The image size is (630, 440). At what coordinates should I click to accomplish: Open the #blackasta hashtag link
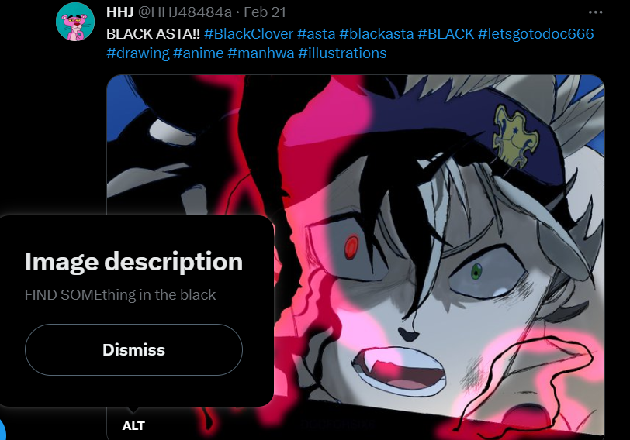click(x=376, y=33)
